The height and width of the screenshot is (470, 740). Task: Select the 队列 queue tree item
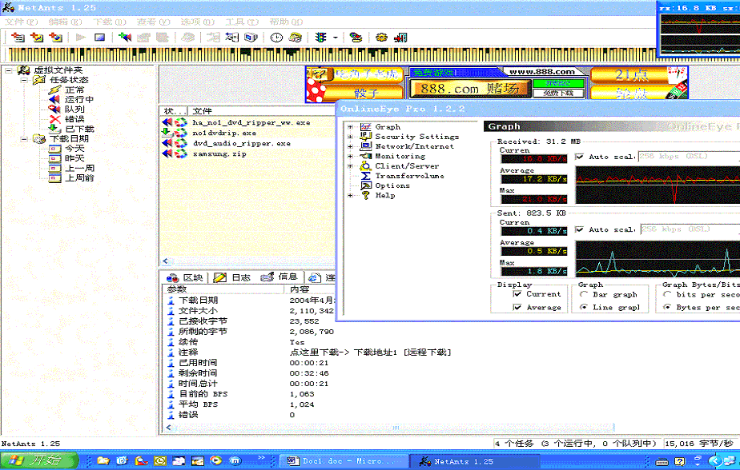(74, 110)
